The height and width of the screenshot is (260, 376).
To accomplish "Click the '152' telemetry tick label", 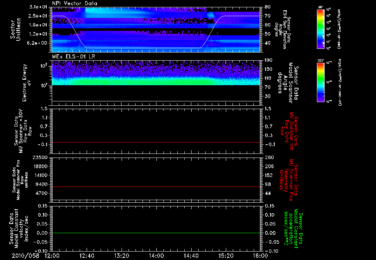I will coord(269,175).
